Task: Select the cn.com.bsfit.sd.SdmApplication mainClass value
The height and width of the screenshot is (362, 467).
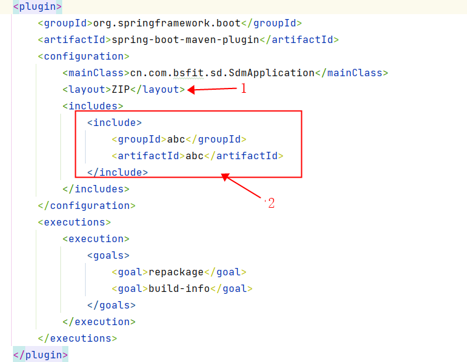Action: (222, 73)
